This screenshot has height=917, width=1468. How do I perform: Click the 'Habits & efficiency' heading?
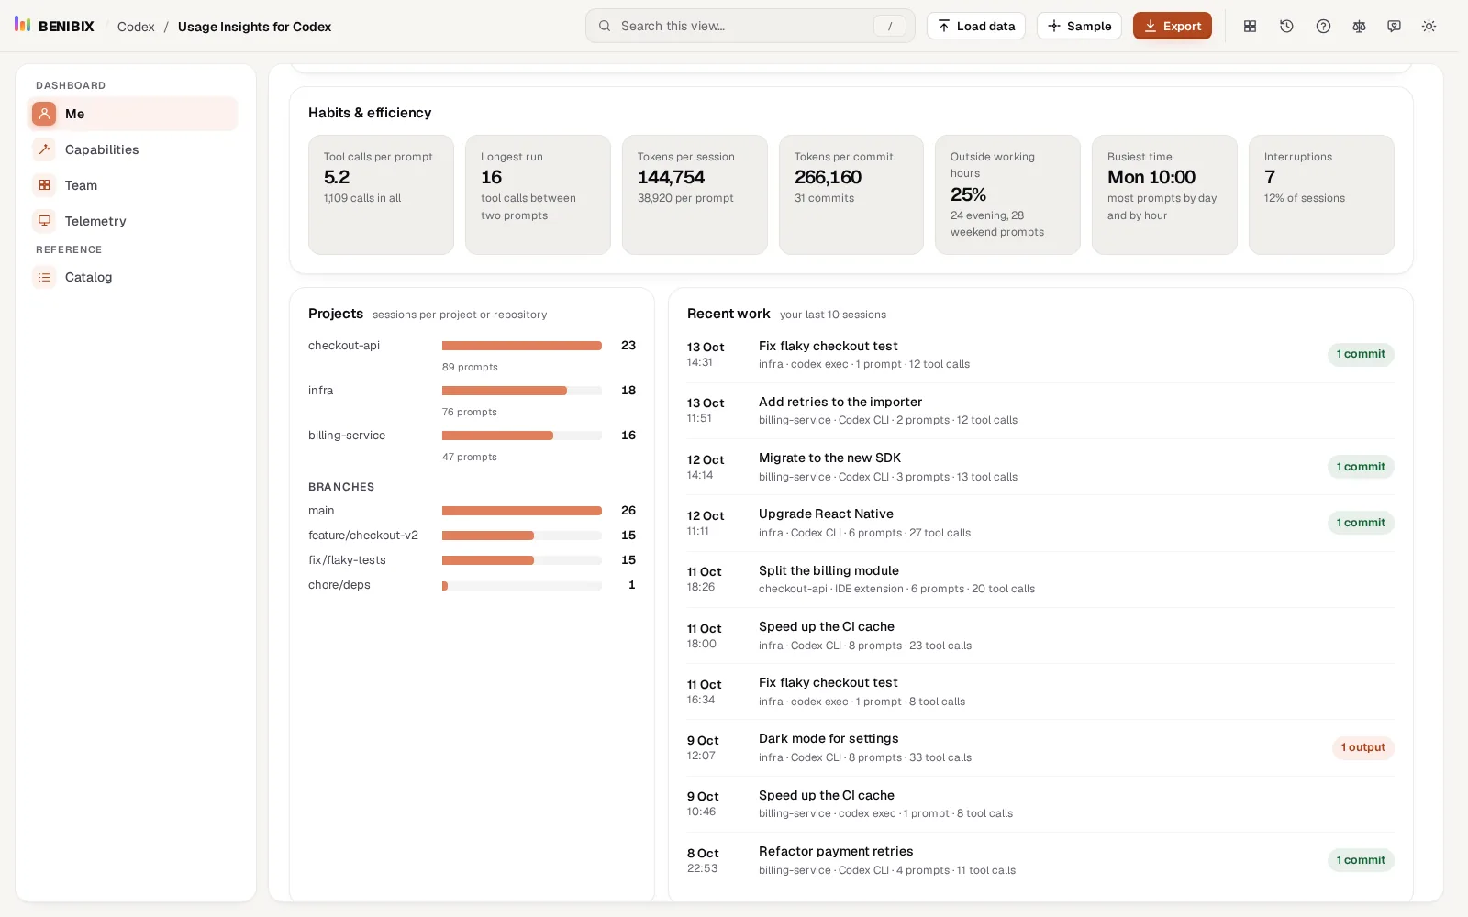coord(370,113)
